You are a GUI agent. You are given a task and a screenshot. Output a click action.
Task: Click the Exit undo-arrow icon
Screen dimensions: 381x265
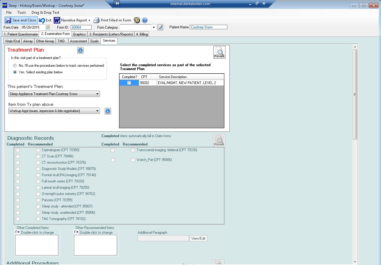[x=42, y=20]
